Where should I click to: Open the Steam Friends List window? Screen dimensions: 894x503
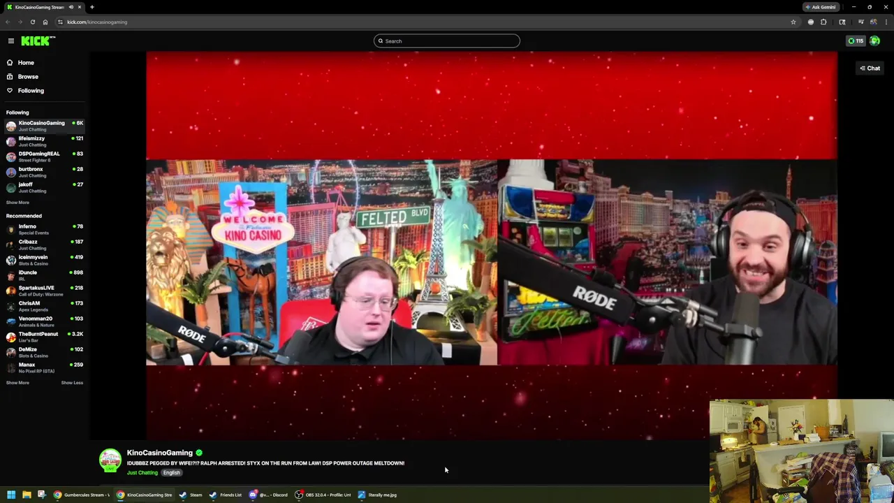pos(226,495)
